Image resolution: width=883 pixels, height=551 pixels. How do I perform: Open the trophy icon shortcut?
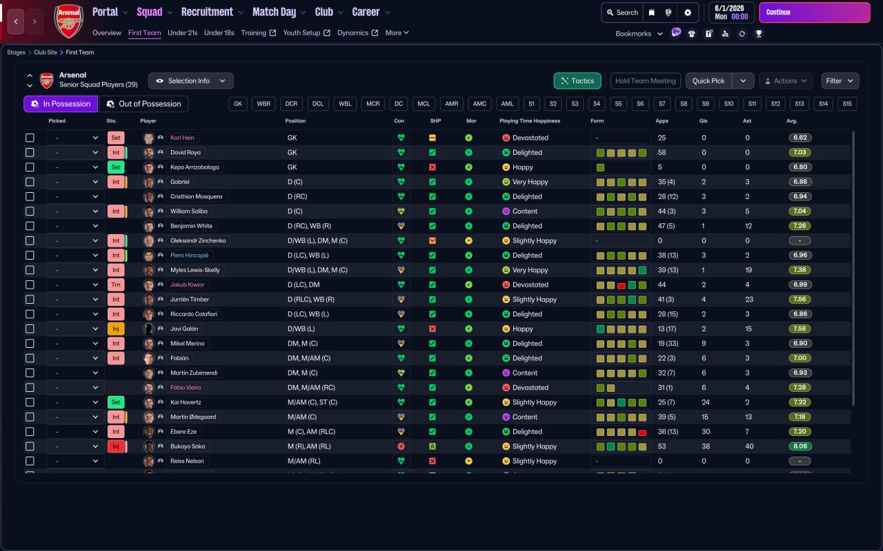pyautogui.click(x=759, y=34)
